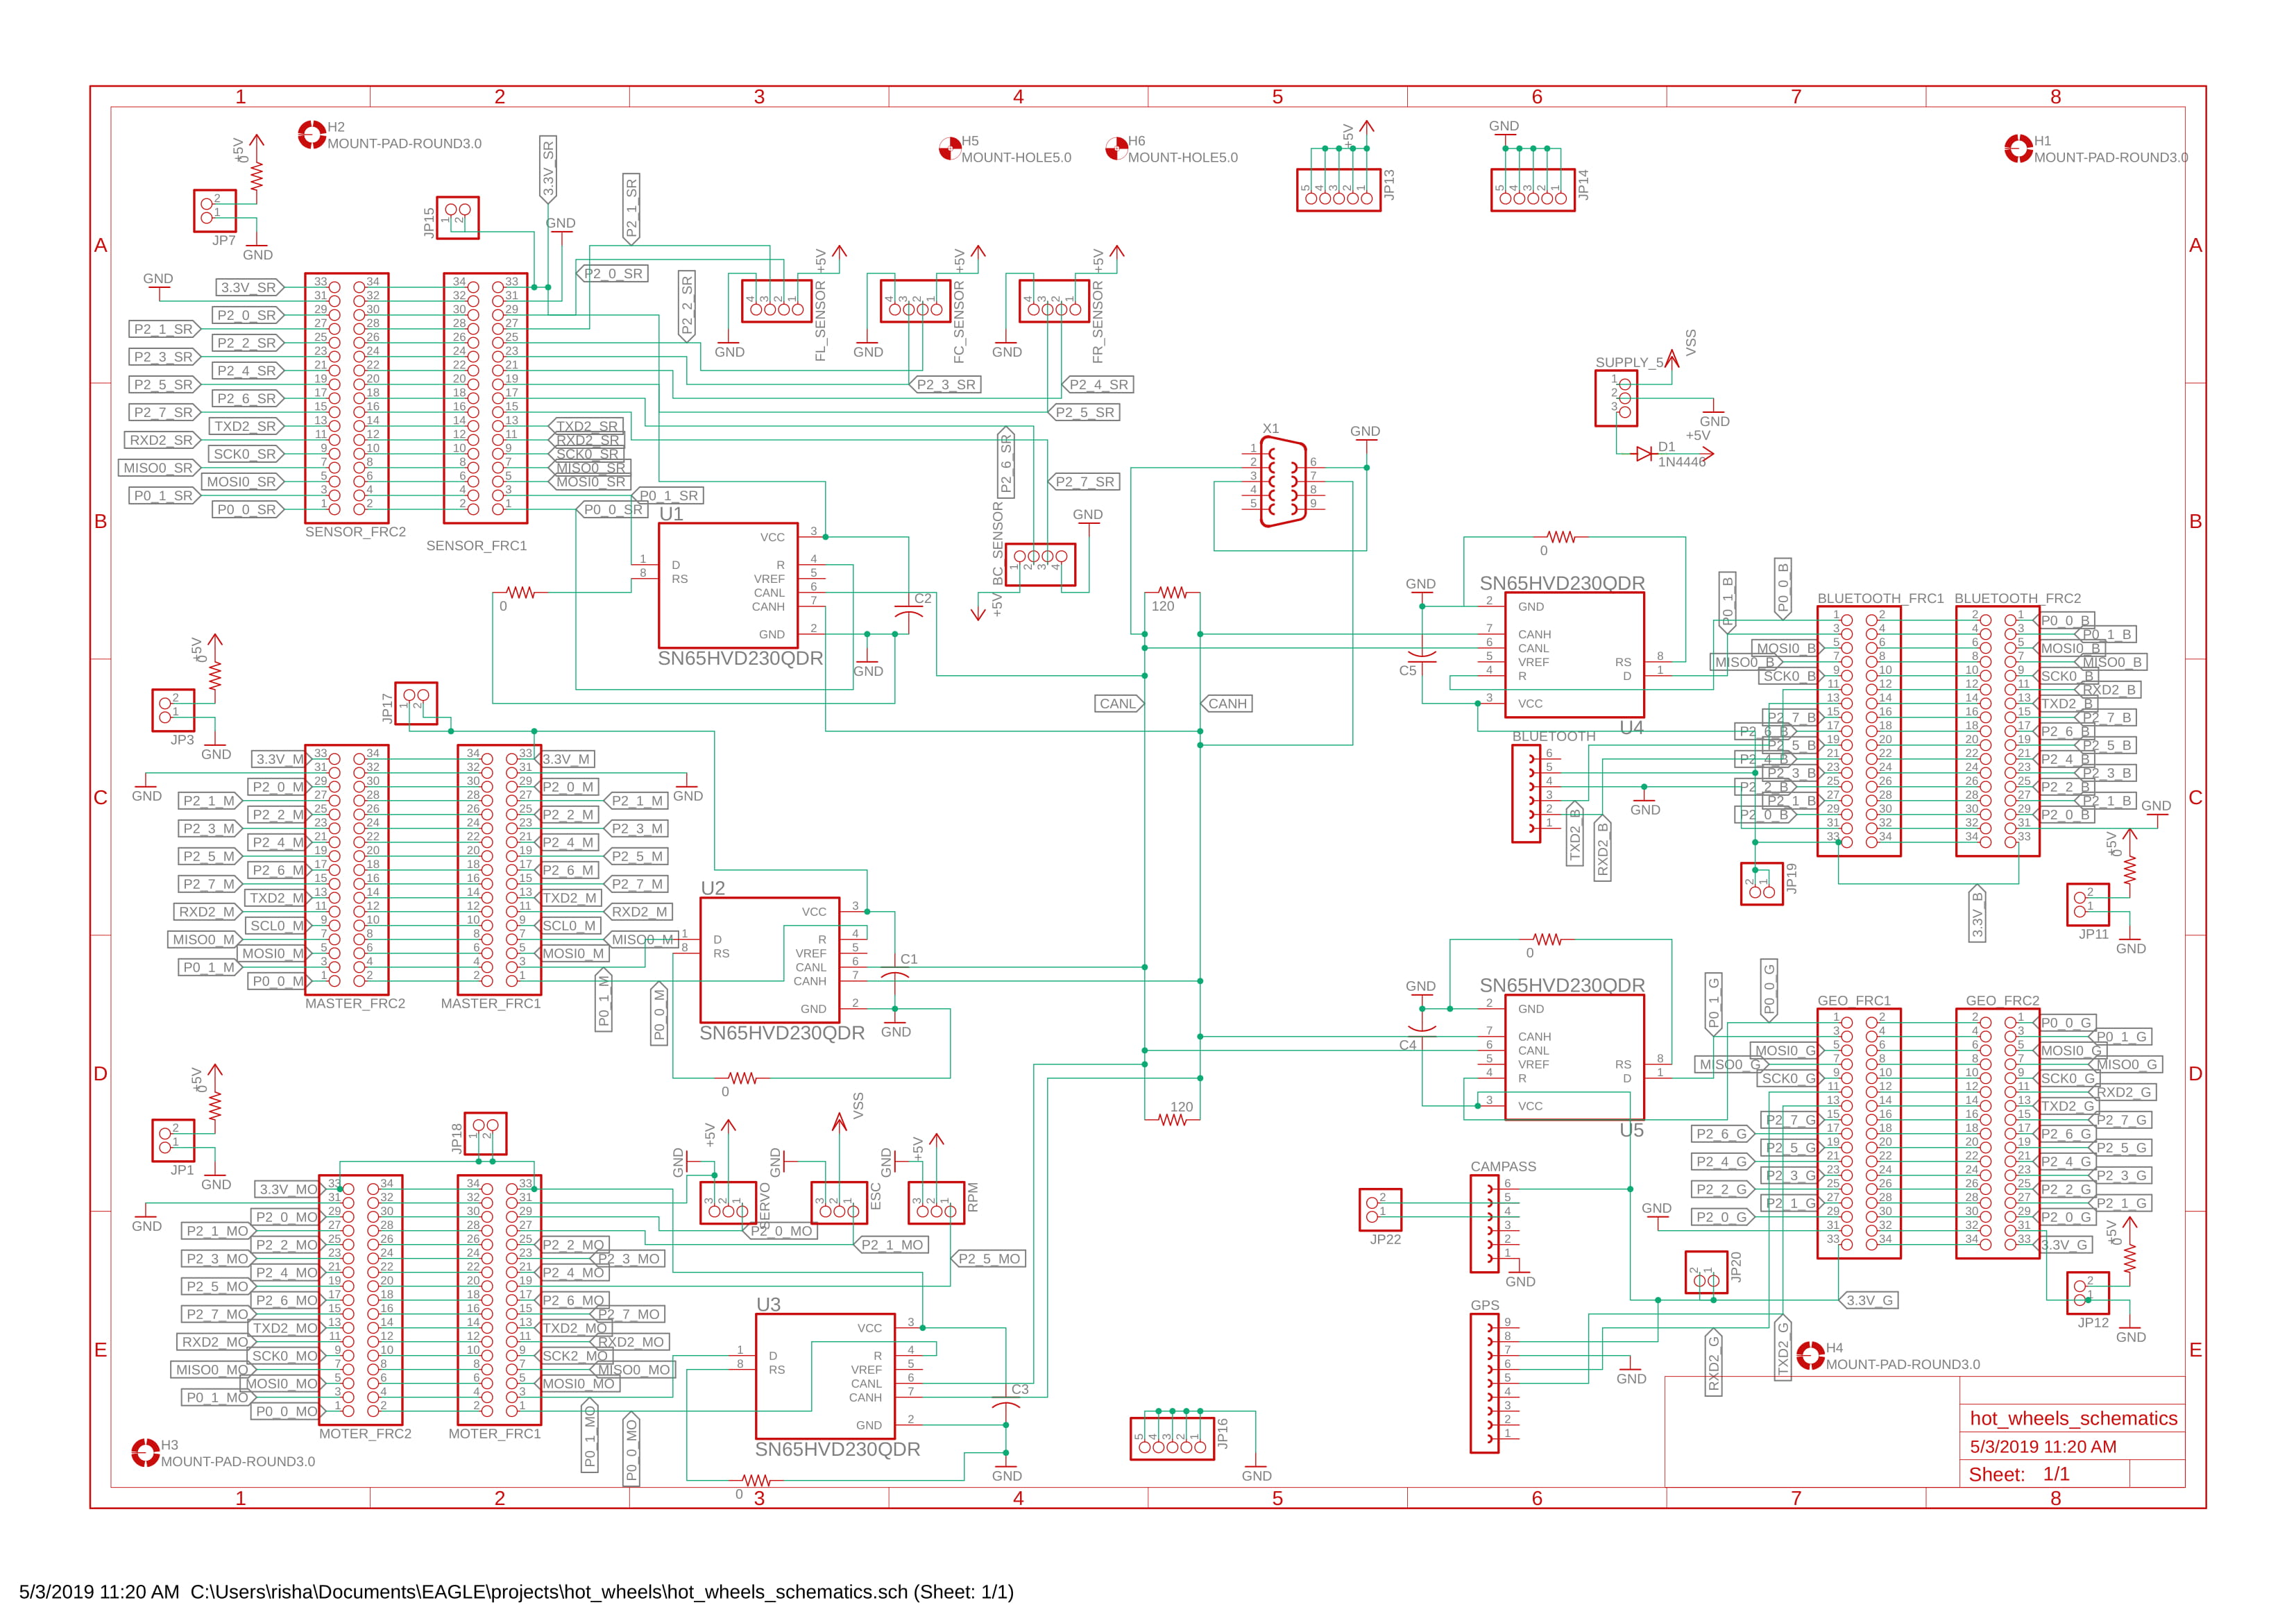Click the MOTER_FRC1 header label
Viewport: 2296px width, 1623px height.
coord(494,1434)
